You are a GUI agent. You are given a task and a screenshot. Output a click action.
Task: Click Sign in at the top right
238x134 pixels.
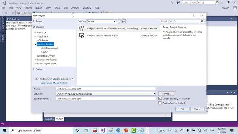coord(226,8)
